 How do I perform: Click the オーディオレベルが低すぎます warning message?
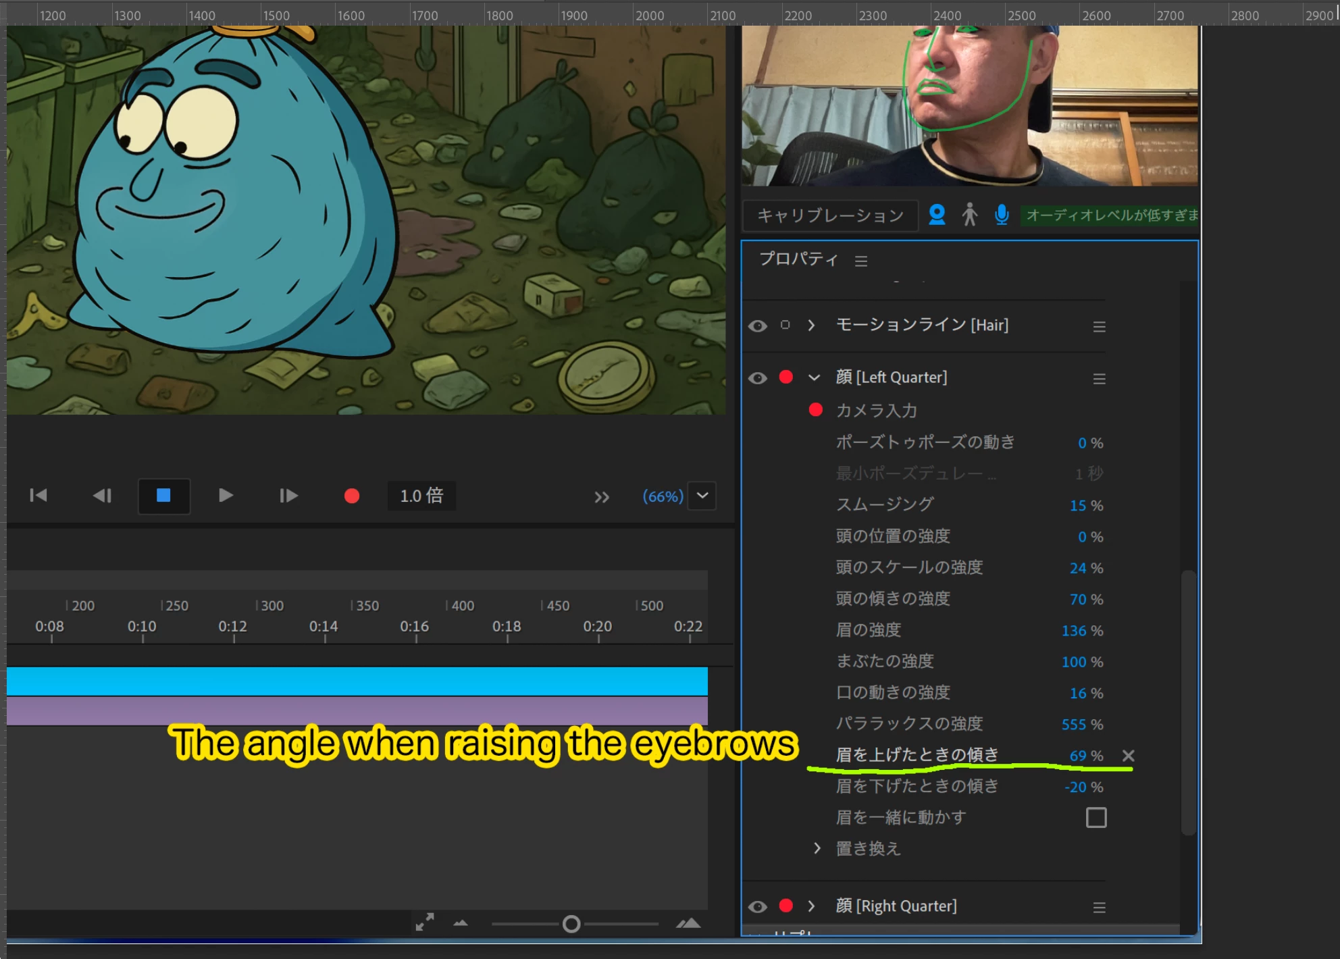(x=1110, y=215)
